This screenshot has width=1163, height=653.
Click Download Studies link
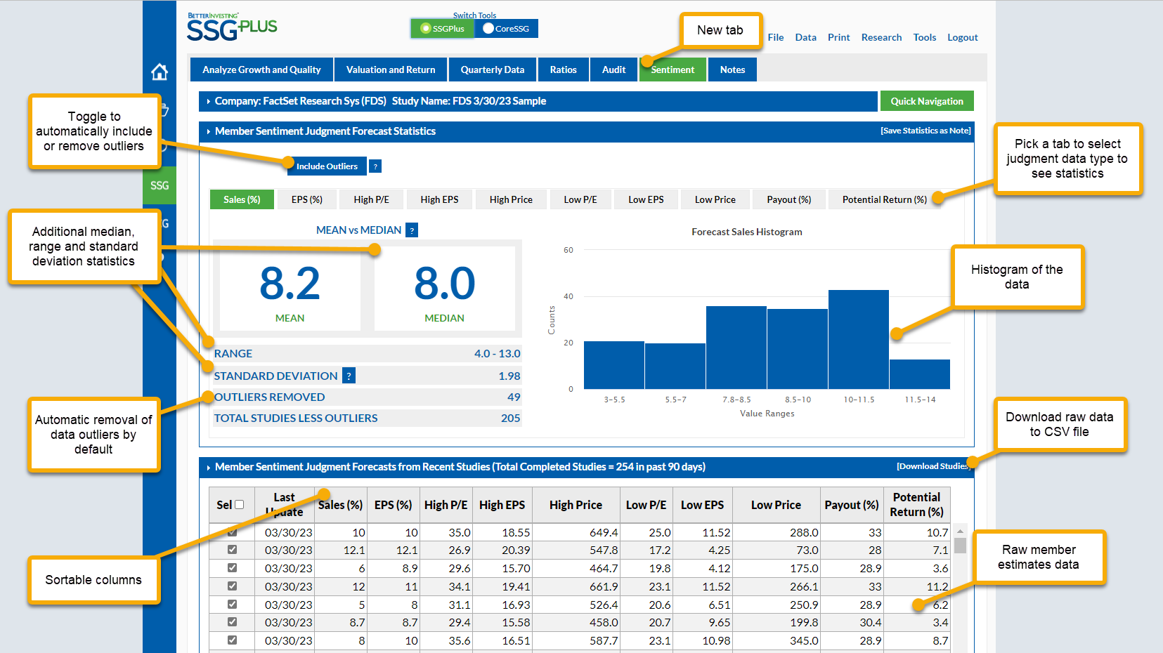pyautogui.click(x=933, y=466)
